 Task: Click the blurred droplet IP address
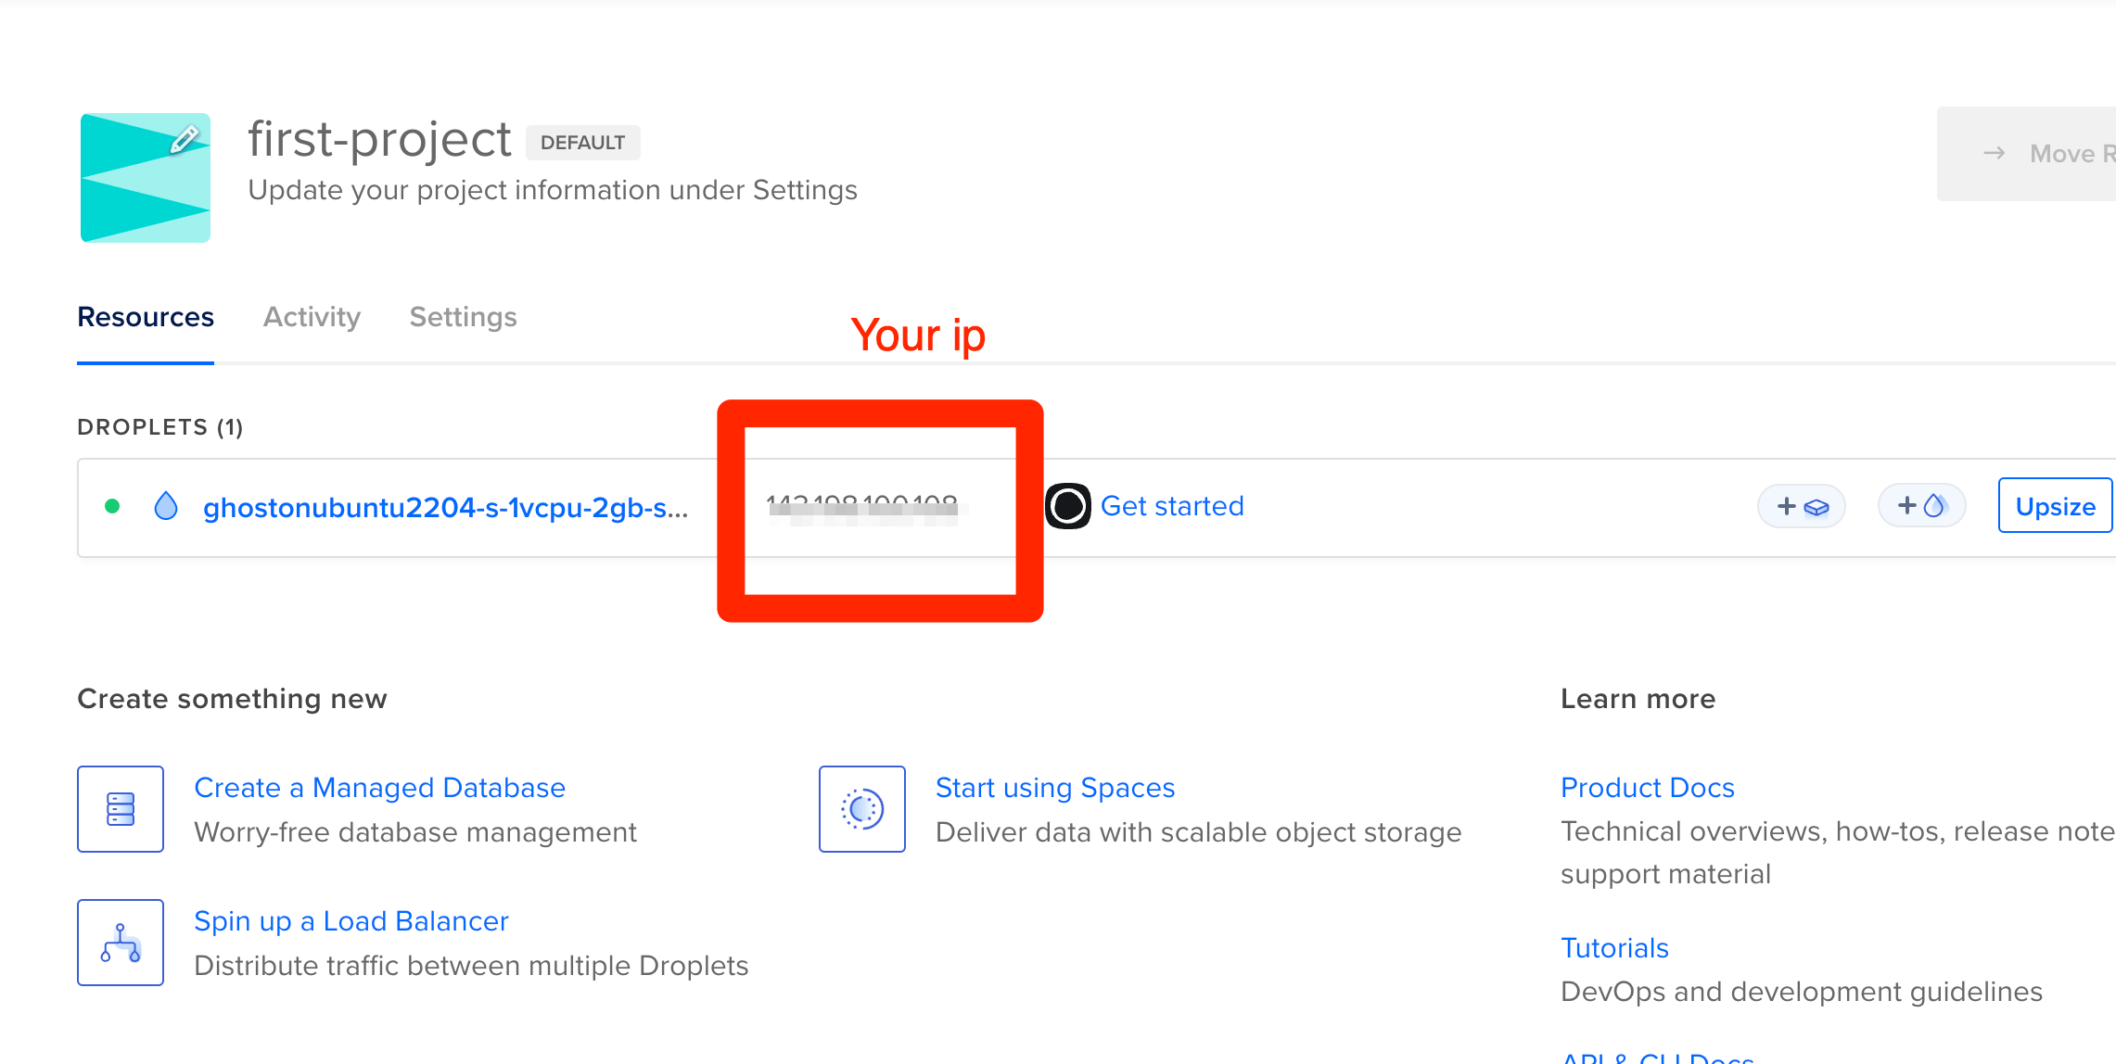pyautogui.click(x=862, y=508)
